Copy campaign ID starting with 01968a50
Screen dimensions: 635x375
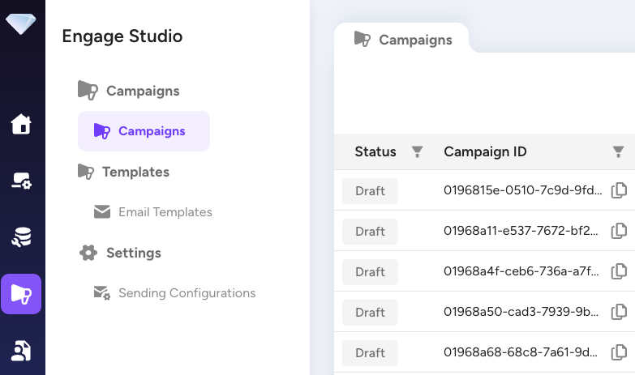pyautogui.click(x=619, y=312)
